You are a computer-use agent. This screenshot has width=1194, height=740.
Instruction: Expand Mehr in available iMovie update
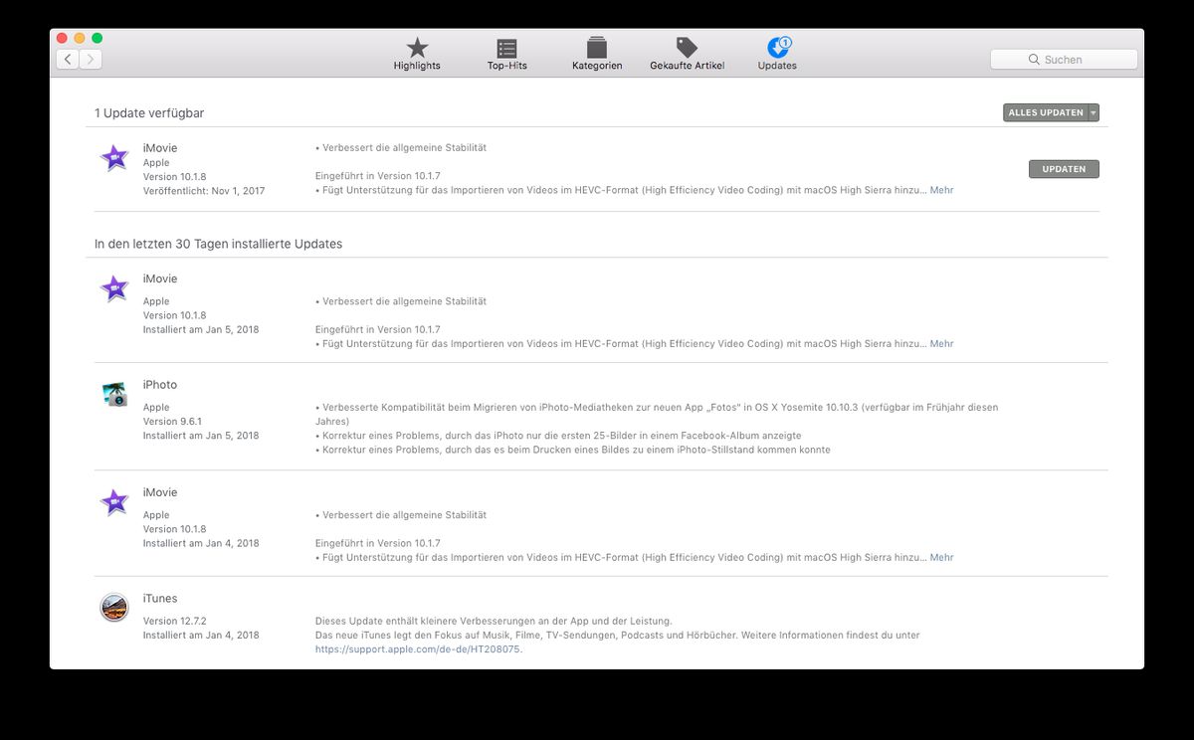(x=941, y=190)
